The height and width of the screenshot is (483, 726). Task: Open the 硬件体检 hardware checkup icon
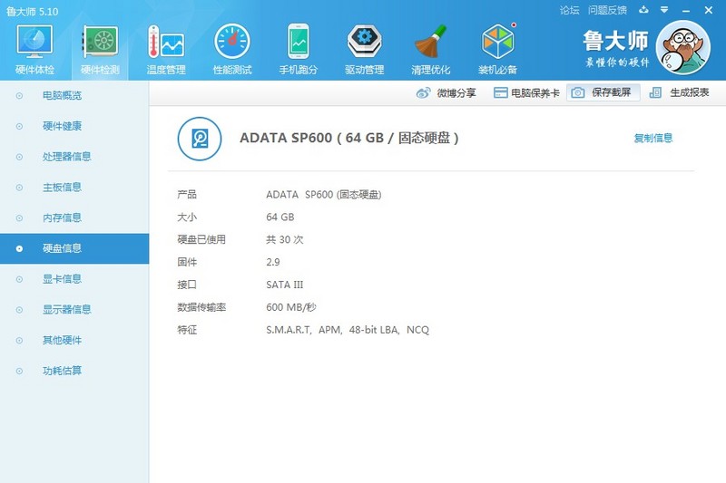point(34,49)
